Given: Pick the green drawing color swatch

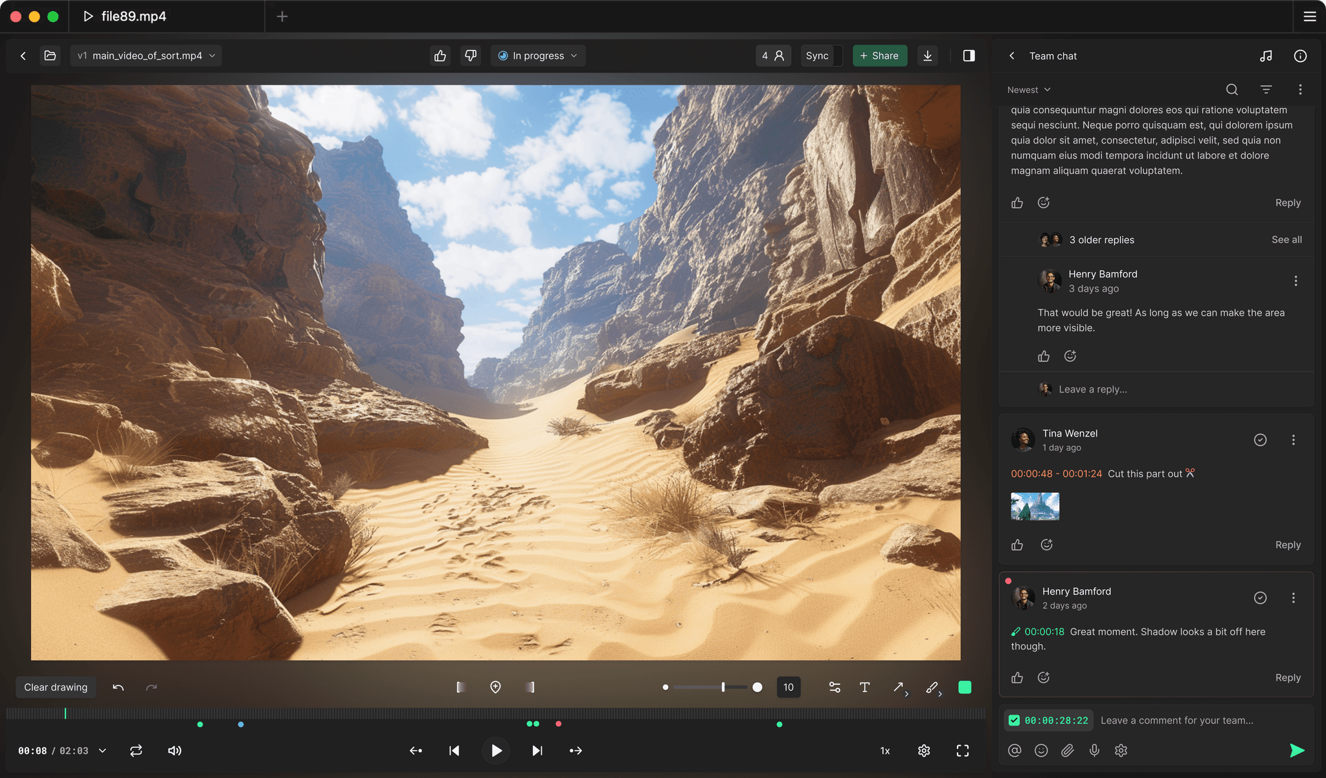Looking at the screenshot, I should point(965,687).
